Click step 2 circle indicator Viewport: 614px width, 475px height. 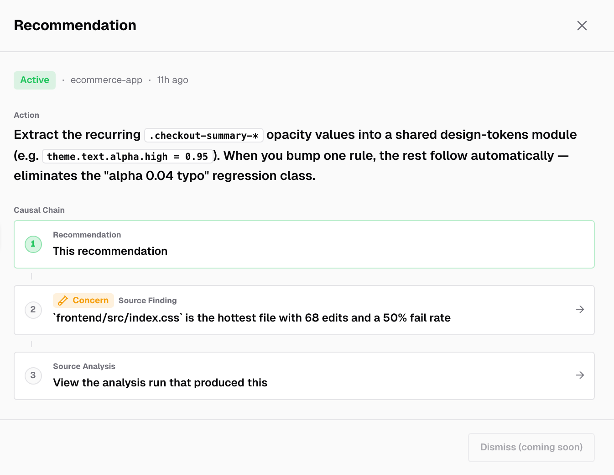[33, 310]
